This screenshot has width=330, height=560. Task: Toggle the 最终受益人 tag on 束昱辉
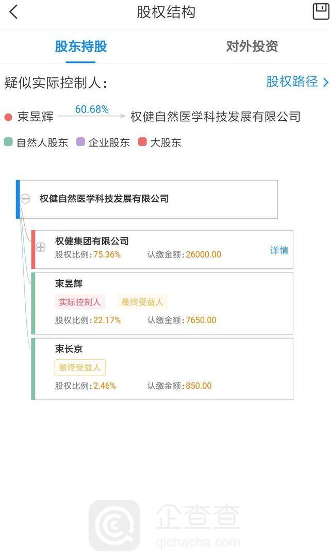142,302
